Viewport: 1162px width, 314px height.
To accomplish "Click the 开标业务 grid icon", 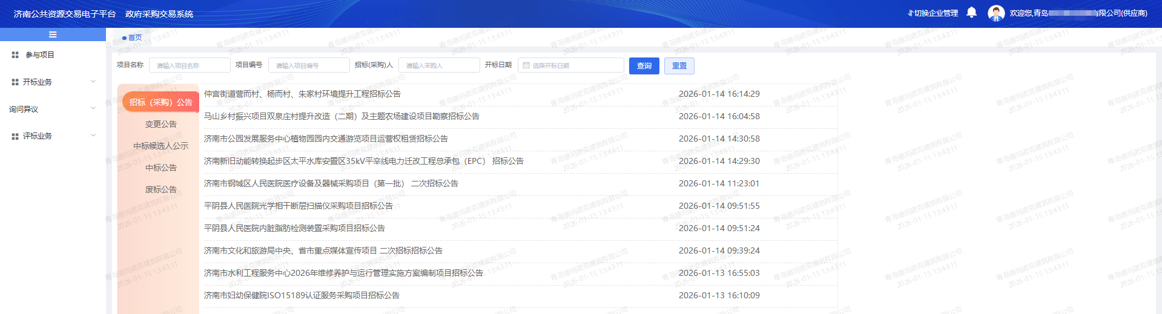I will 15,82.
